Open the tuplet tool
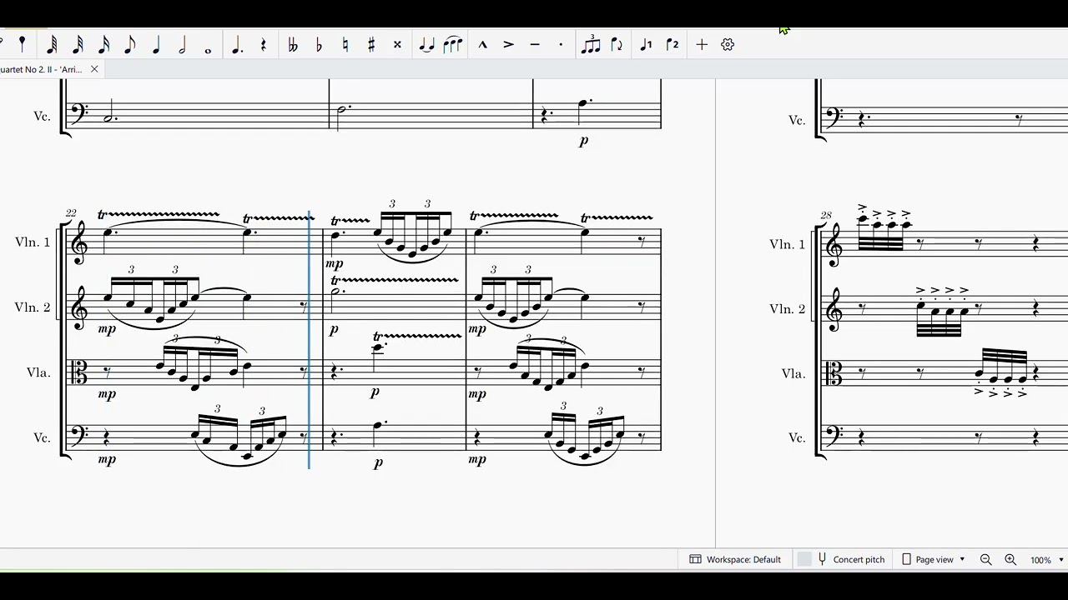The image size is (1068, 600). coord(591,45)
